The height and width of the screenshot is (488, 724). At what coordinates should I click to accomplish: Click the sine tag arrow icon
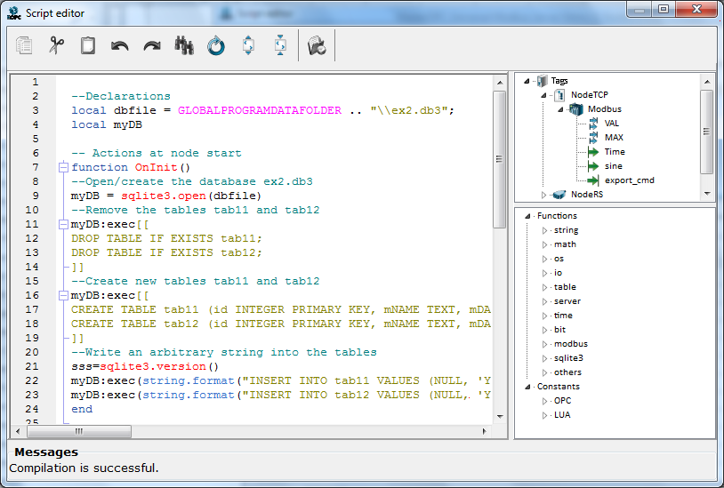pyautogui.click(x=593, y=166)
